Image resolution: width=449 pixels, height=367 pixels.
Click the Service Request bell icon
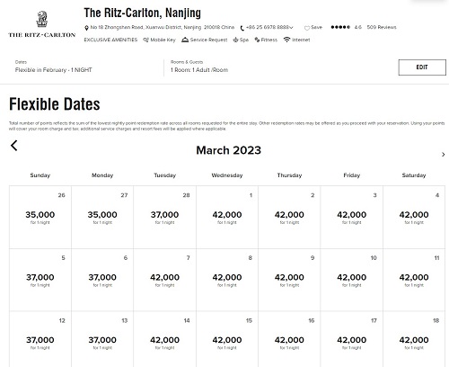tap(185, 40)
